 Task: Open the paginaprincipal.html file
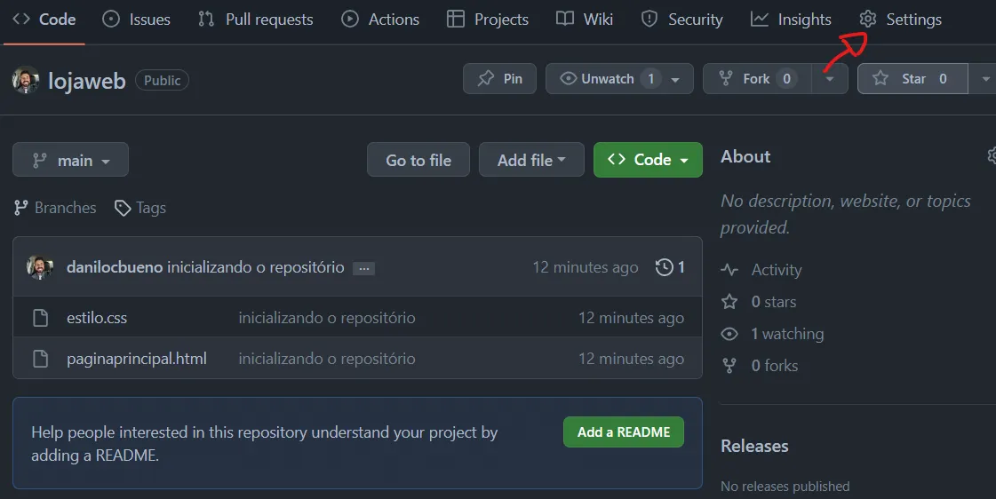click(x=137, y=359)
